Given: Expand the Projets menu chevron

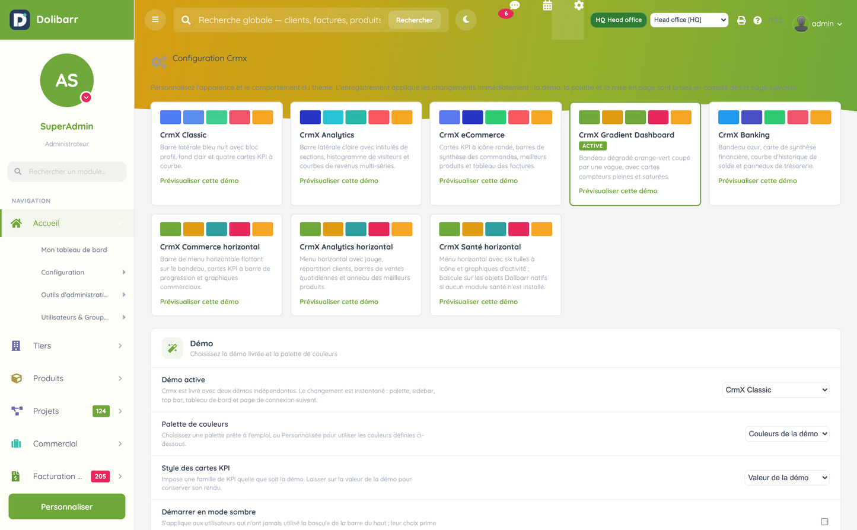Looking at the screenshot, I should pyautogui.click(x=120, y=411).
